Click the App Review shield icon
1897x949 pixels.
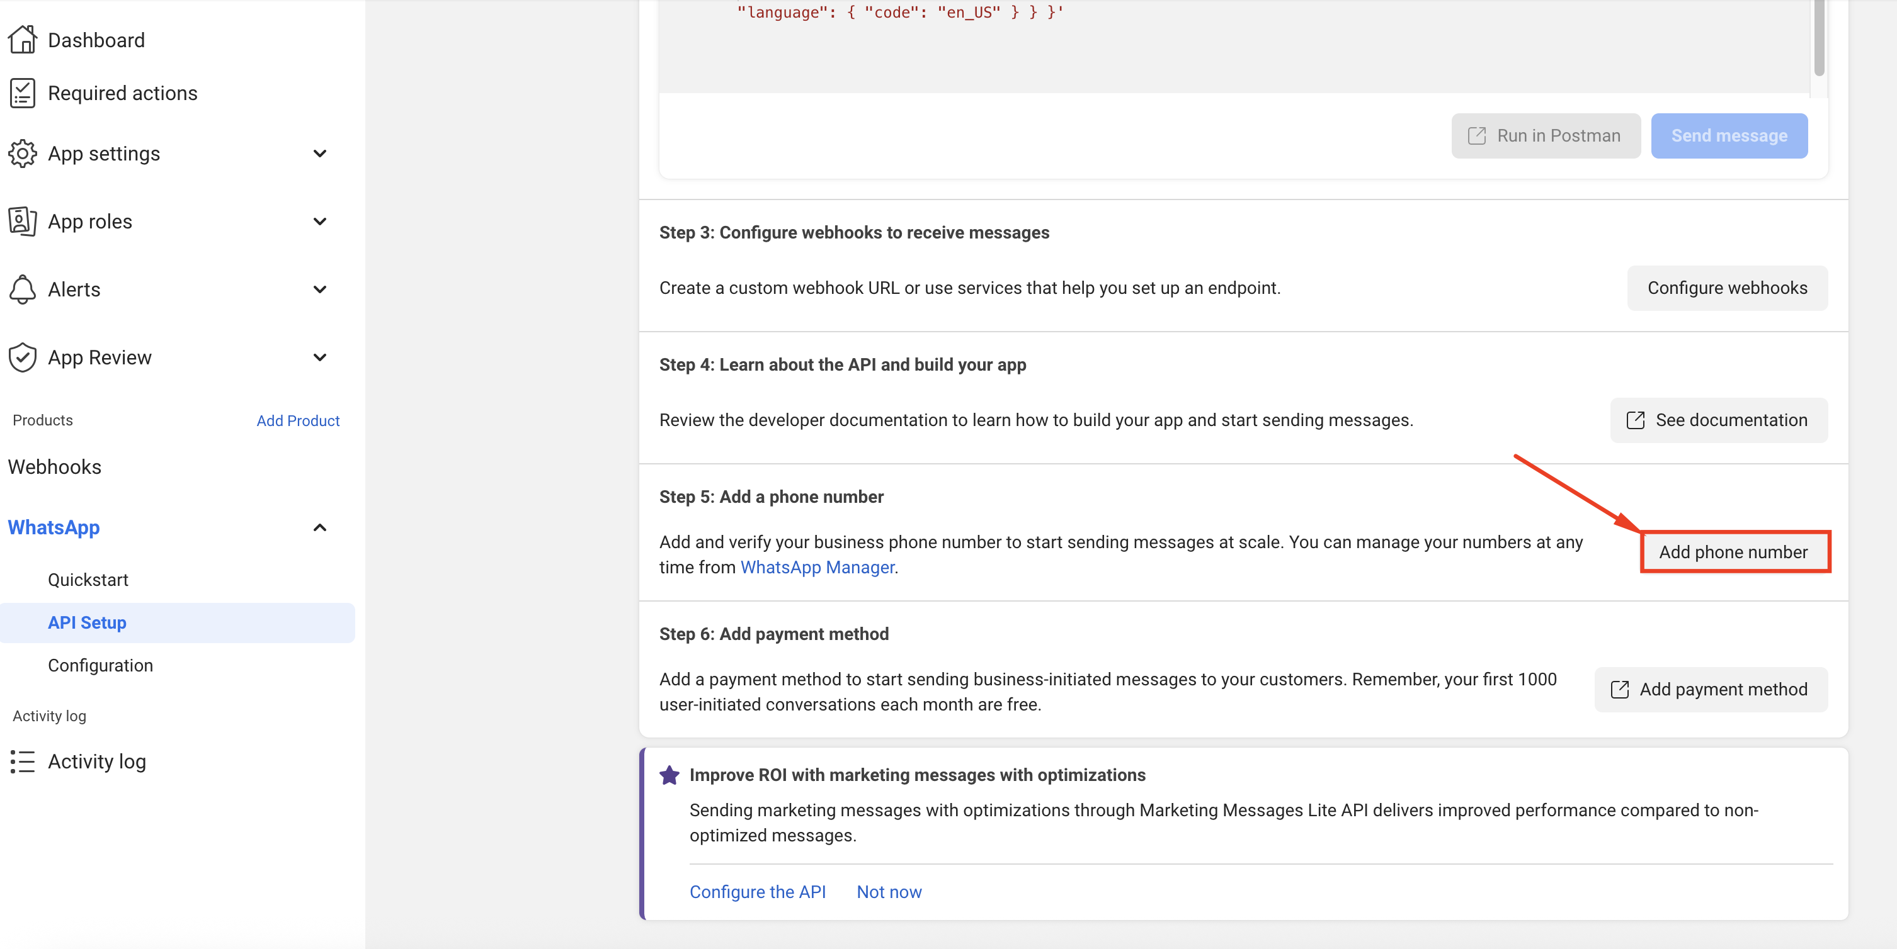pyautogui.click(x=23, y=357)
